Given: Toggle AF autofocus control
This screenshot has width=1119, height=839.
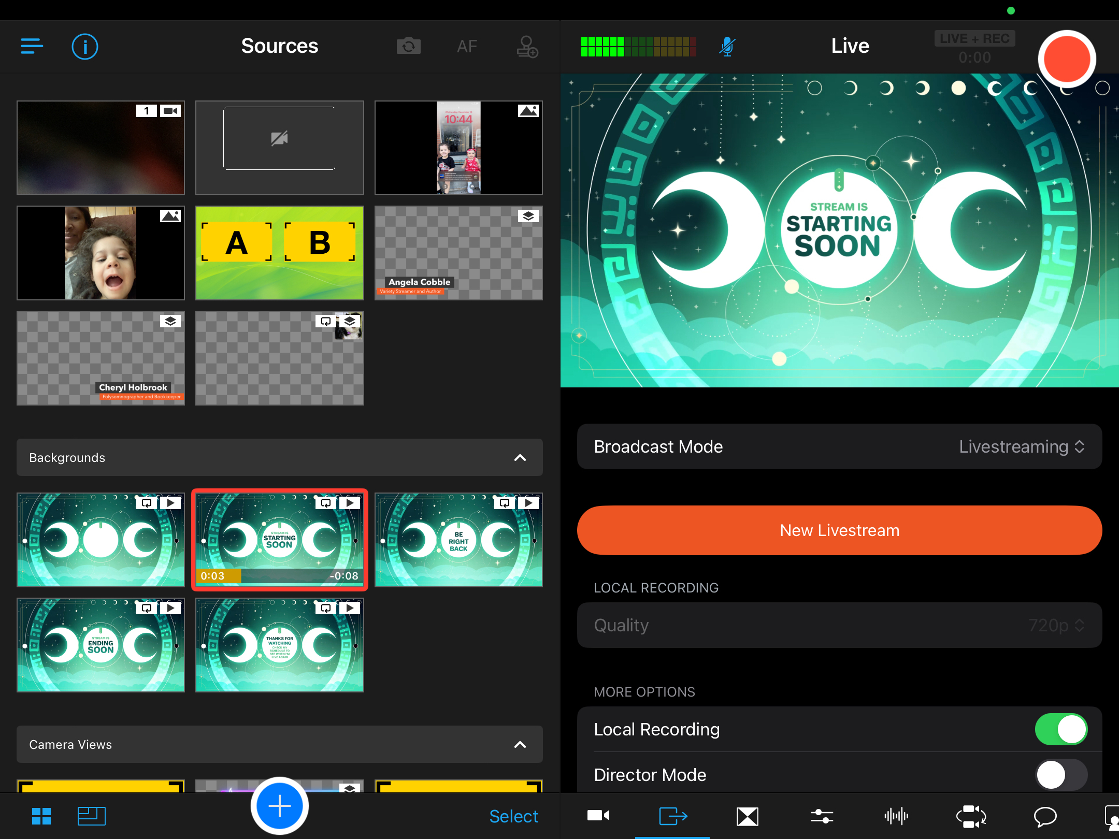Looking at the screenshot, I should click(467, 47).
